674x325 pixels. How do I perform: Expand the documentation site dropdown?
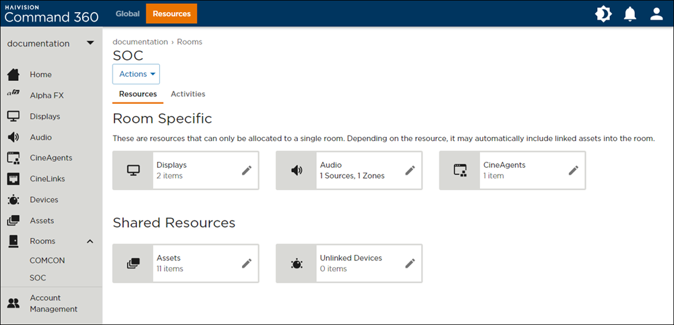90,44
